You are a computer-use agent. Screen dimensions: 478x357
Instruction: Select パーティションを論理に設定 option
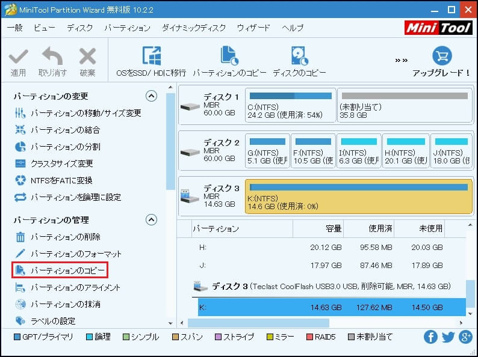tap(67, 197)
